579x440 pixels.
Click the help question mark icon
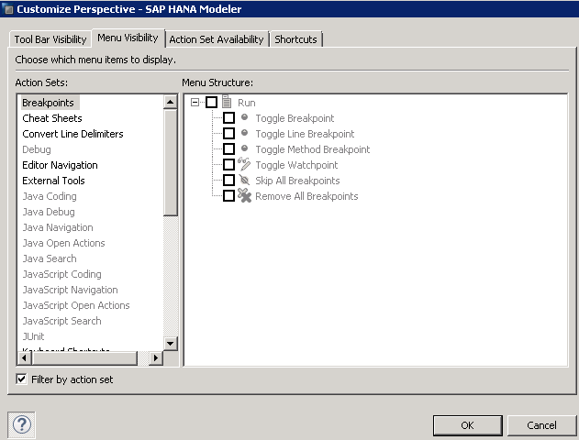pyautogui.click(x=22, y=424)
